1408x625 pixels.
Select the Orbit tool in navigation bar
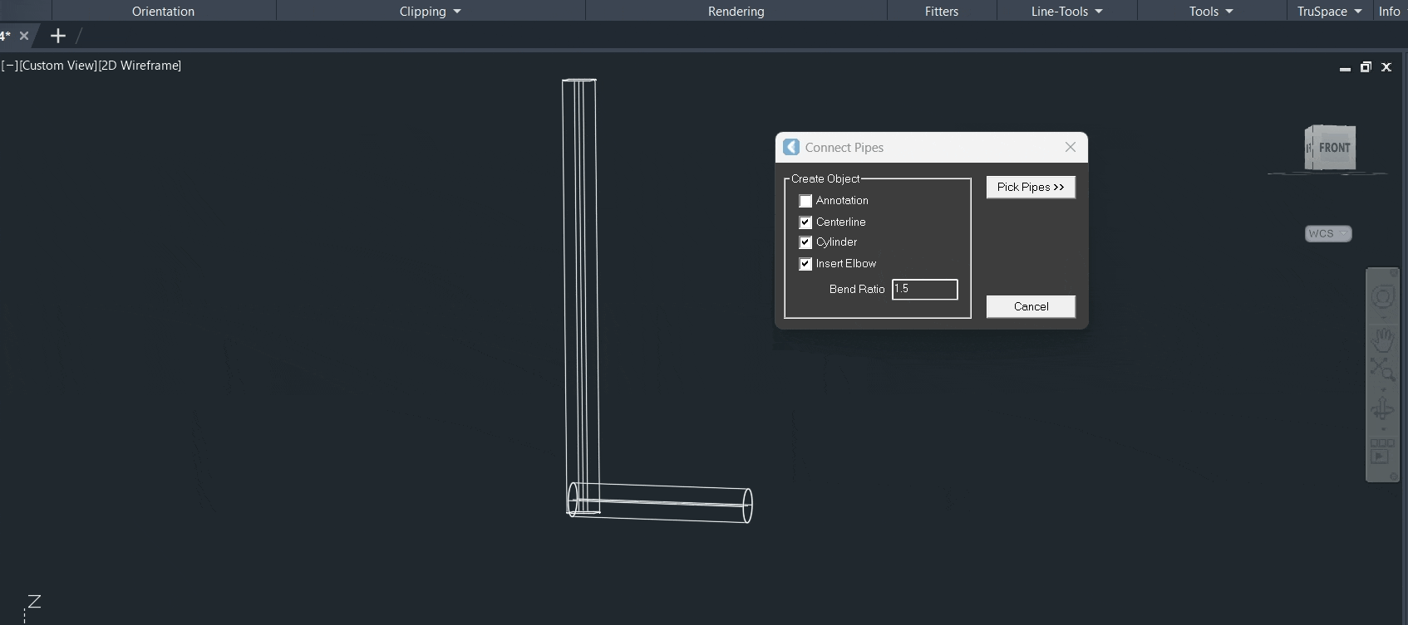pyautogui.click(x=1382, y=409)
